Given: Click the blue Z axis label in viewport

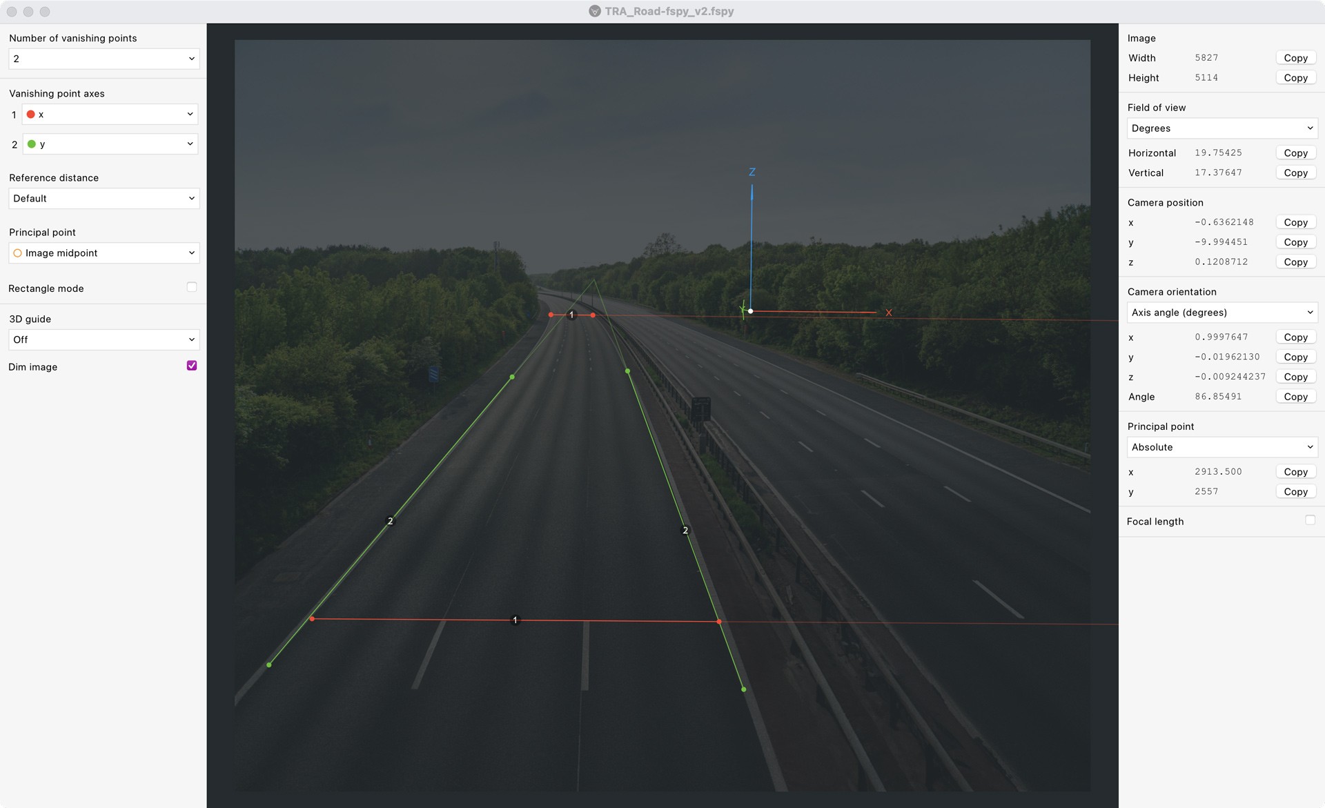Looking at the screenshot, I should point(752,172).
